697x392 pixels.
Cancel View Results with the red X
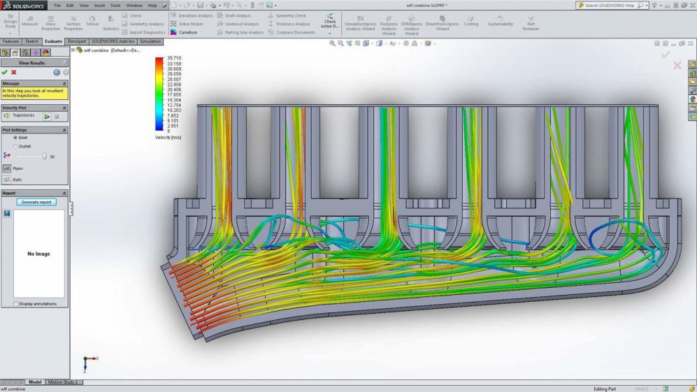pyautogui.click(x=14, y=72)
